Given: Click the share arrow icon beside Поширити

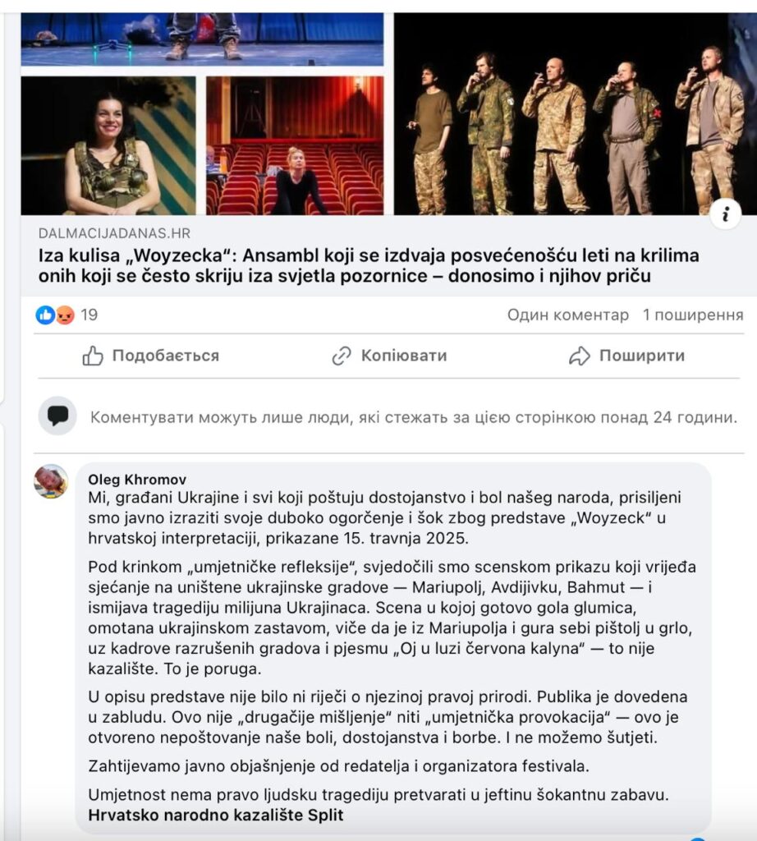Looking at the screenshot, I should [580, 356].
